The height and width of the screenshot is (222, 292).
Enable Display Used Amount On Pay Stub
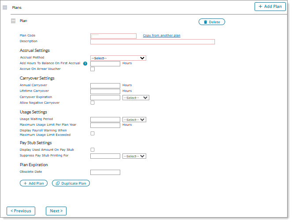92,150
